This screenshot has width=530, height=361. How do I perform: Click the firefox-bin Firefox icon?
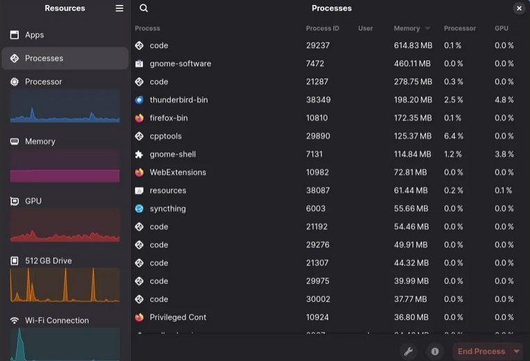139,118
